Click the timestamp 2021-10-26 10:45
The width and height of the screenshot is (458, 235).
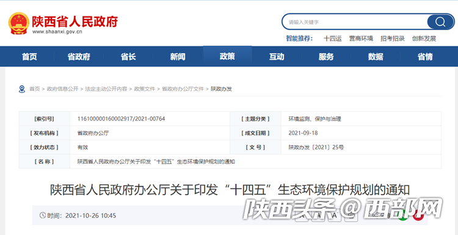click(90, 215)
